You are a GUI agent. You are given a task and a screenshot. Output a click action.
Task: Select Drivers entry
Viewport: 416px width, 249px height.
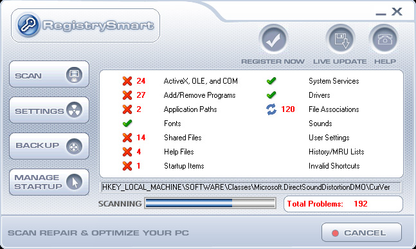coord(319,95)
